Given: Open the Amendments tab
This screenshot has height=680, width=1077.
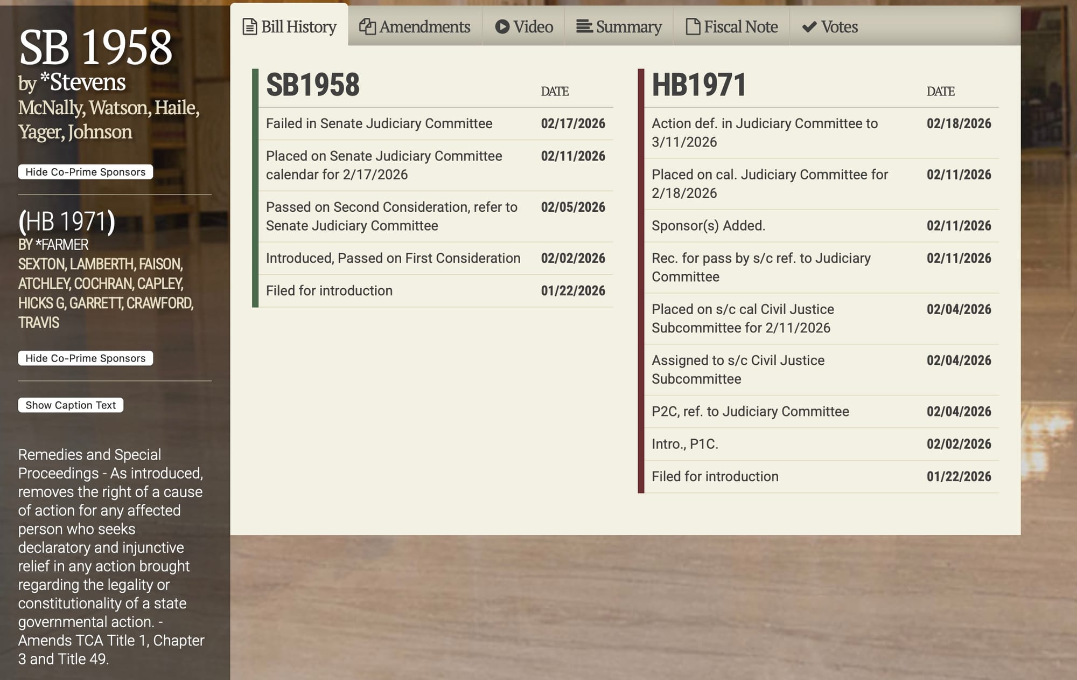Looking at the screenshot, I should [x=424, y=26].
